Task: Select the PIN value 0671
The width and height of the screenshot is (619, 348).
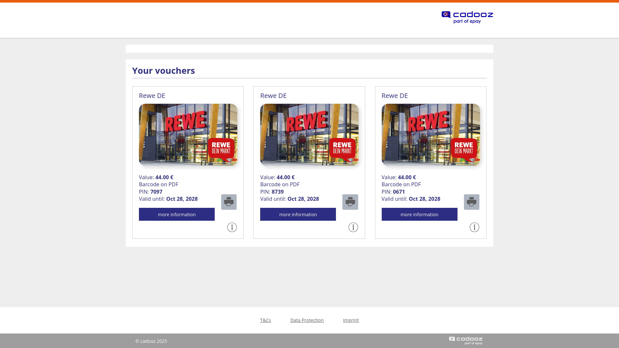Action: click(x=399, y=192)
